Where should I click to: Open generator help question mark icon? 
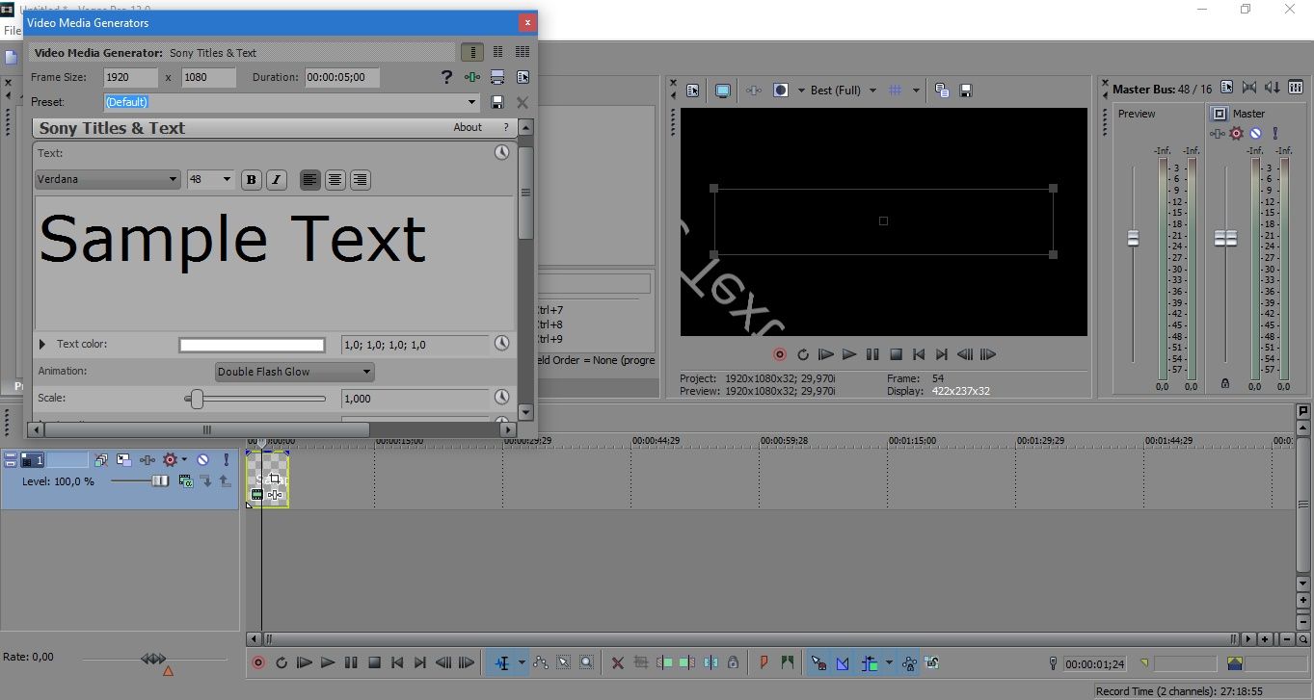(446, 77)
